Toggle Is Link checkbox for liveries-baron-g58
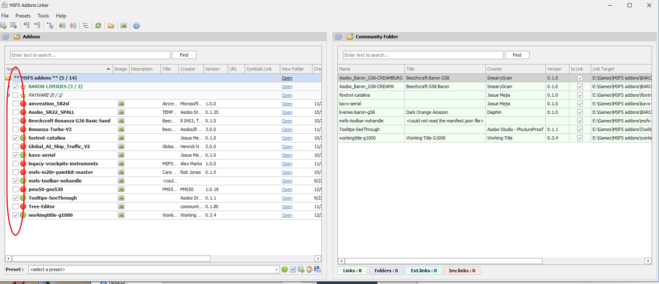The width and height of the screenshot is (659, 284). pyautogui.click(x=580, y=112)
